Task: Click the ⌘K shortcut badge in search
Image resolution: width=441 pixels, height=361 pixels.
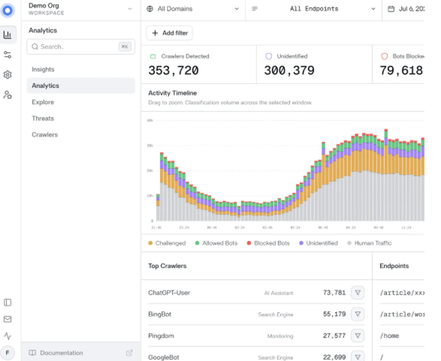Action: click(x=125, y=47)
